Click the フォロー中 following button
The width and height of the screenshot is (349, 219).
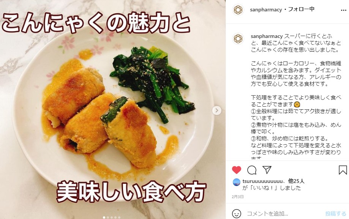(x=301, y=9)
